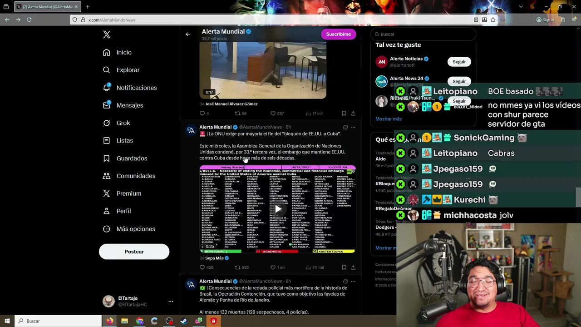Go back with the profile arrow
This screenshot has width=581, height=327.
188,34
